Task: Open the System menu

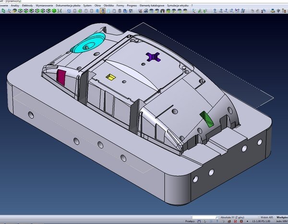Action: click(87, 5)
